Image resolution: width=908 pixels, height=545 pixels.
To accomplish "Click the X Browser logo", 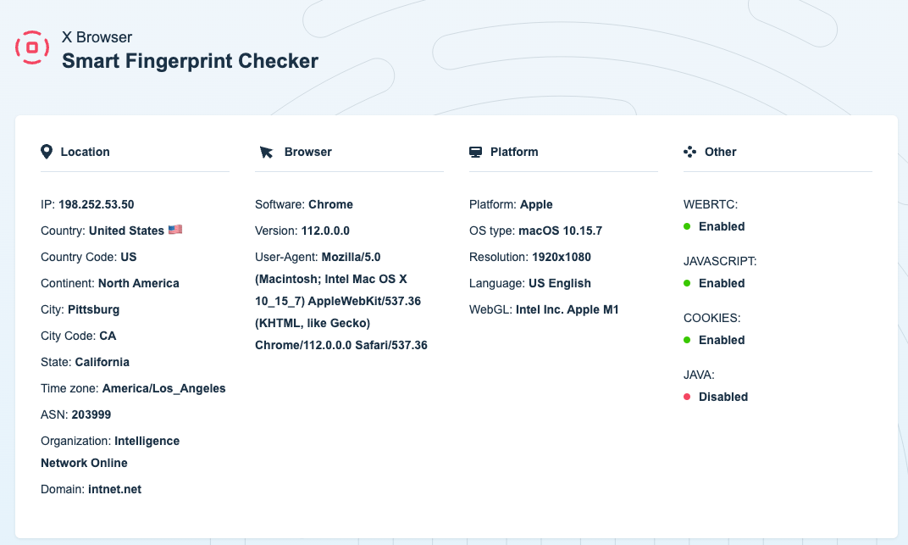I will 32,48.
